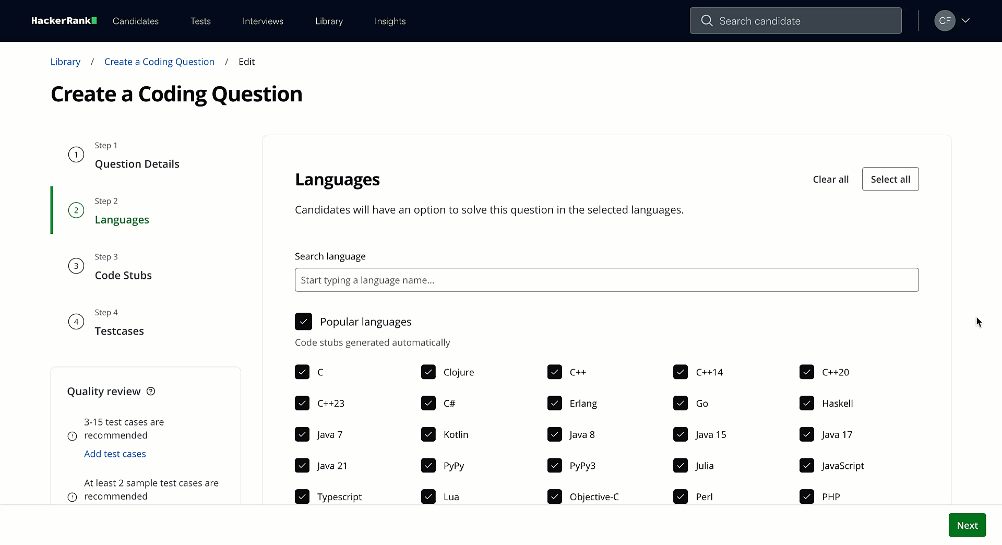Screen dimensions: 1002x545
Task: Click the highlighted Step 2 circle
Action: [x=76, y=210]
